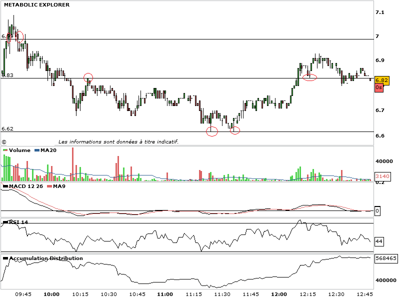Click the 6.7 price axis value
This screenshot has height=300, width=400.
380,110
